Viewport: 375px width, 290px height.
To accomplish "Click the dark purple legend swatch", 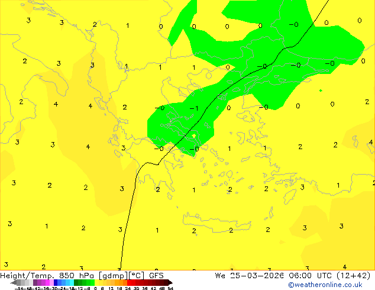I will pos(35,282).
